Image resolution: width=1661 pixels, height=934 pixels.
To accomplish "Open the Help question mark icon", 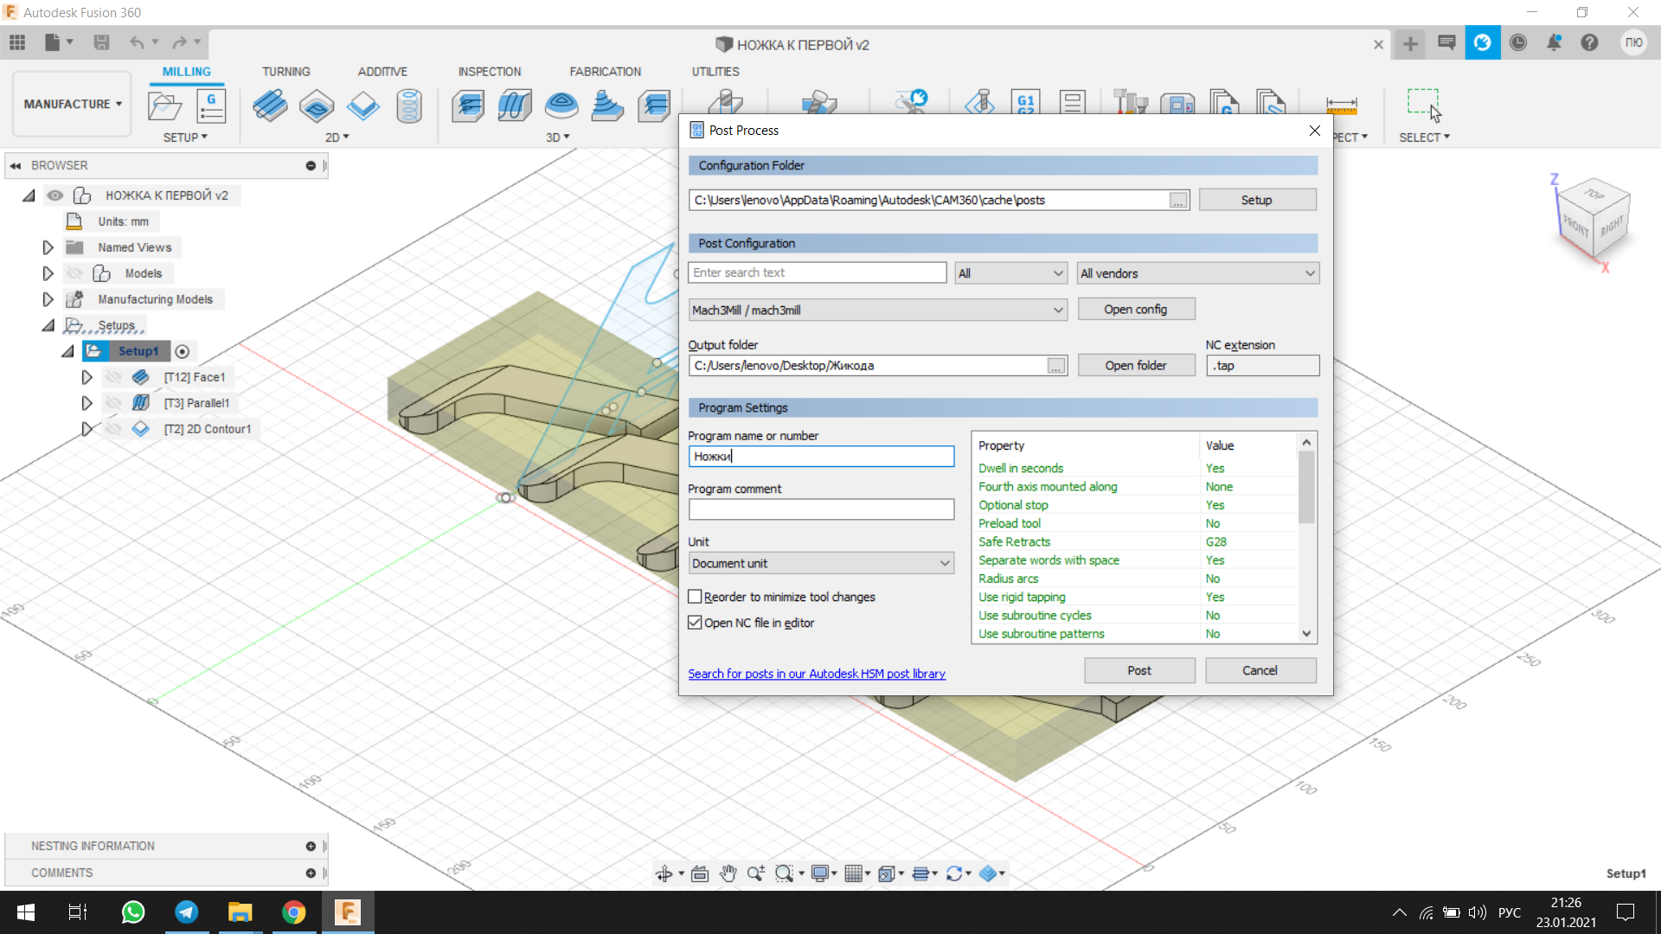I will click(1589, 42).
